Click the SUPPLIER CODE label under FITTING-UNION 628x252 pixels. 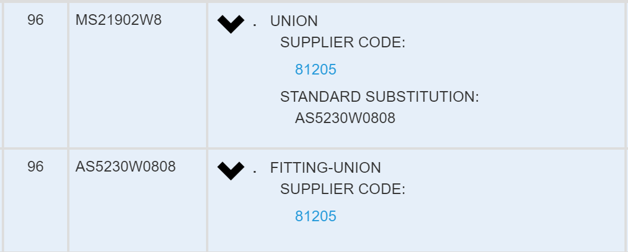click(x=342, y=189)
